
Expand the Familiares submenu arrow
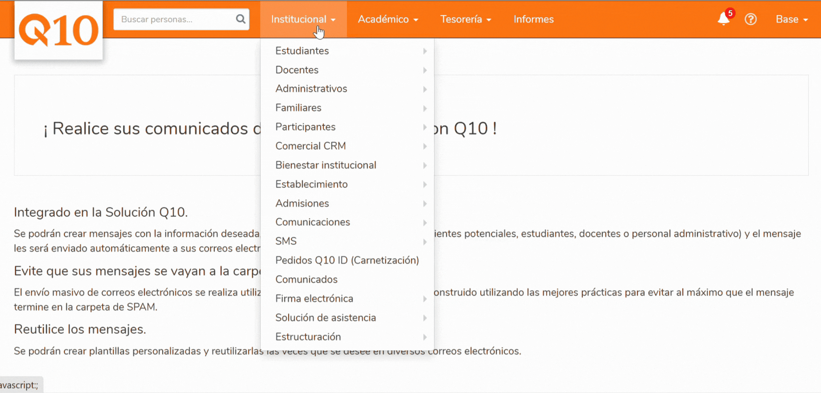tap(425, 108)
